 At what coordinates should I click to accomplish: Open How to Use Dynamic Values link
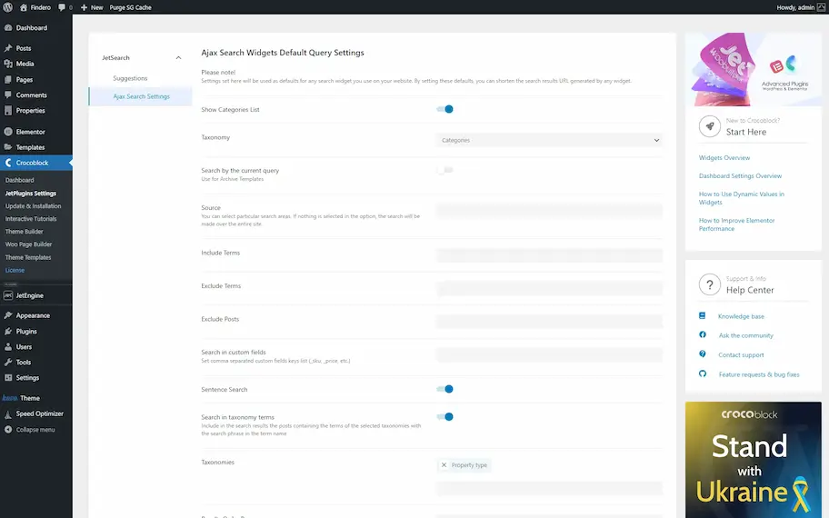click(x=741, y=198)
